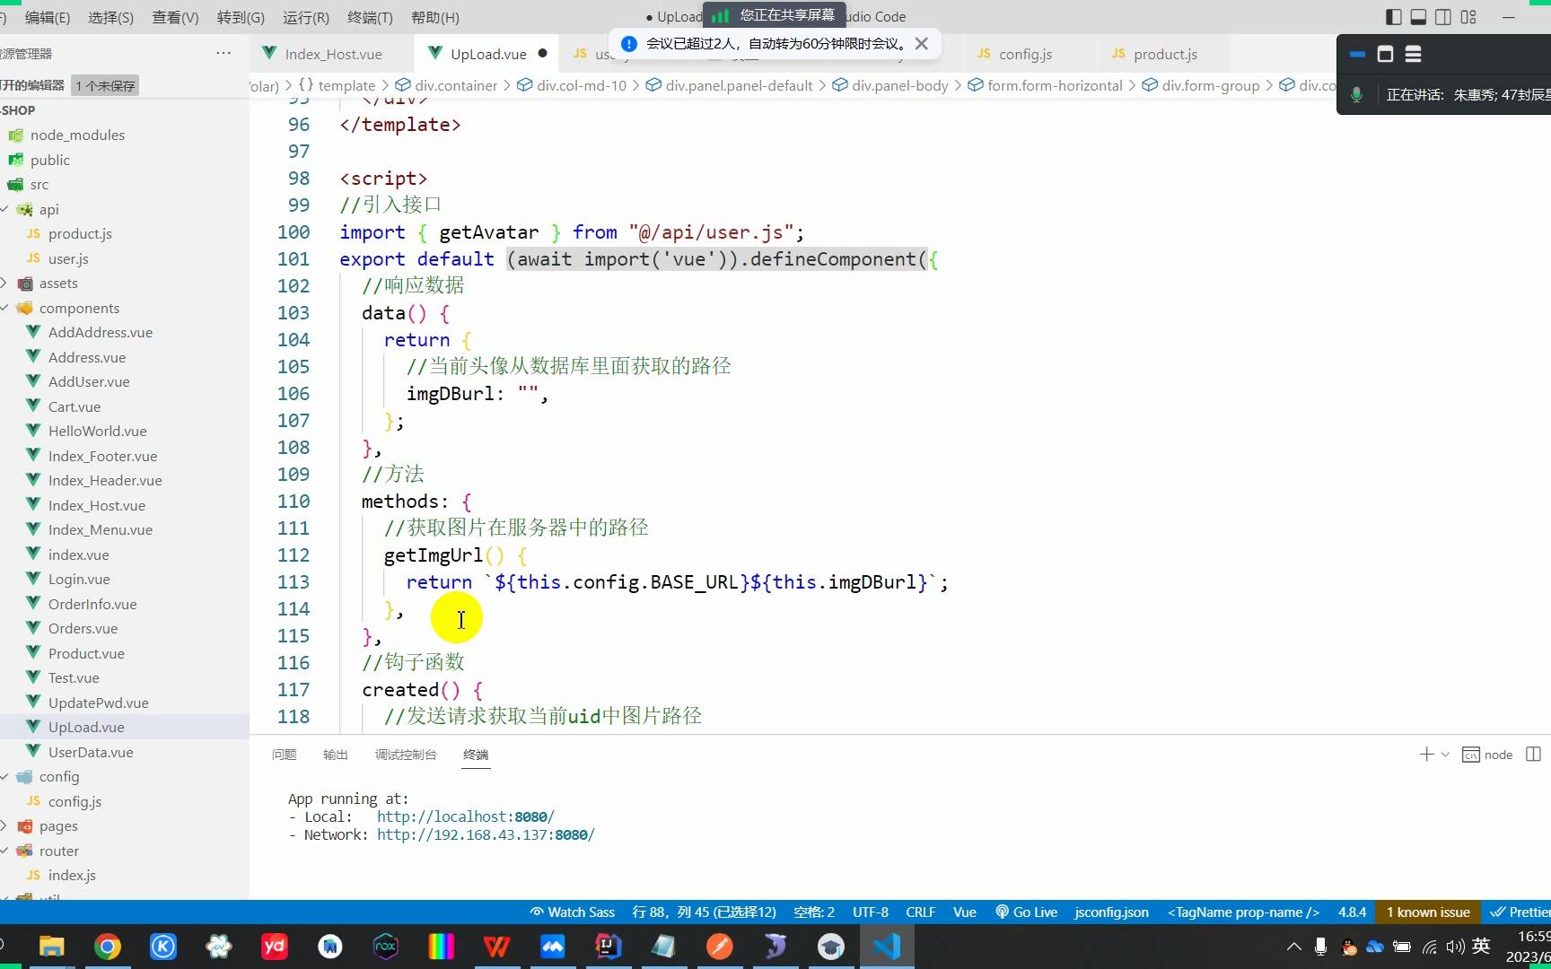Open Visual Studio Code taskbar icon

click(887, 947)
